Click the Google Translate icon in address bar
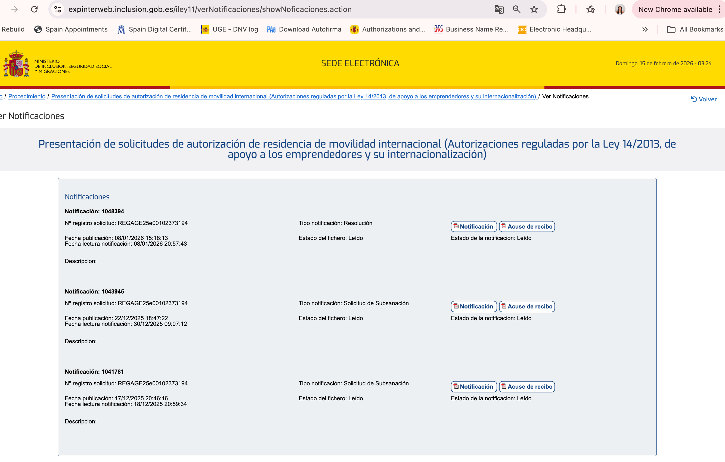 point(499,9)
